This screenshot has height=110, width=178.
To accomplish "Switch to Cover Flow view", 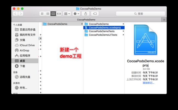I will tap(59, 14).
